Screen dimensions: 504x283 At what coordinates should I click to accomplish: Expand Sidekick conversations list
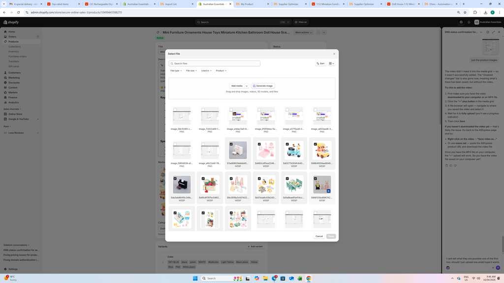[x=16, y=245]
